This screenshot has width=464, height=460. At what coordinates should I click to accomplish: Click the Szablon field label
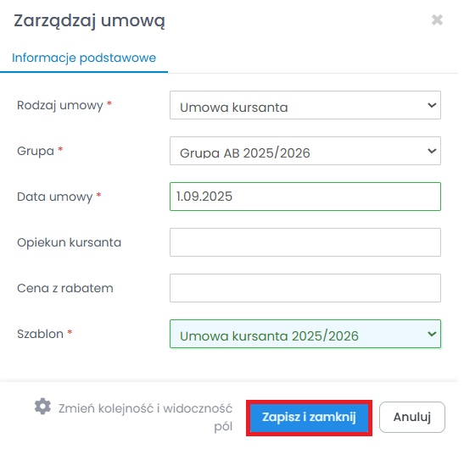click(40, 334)
